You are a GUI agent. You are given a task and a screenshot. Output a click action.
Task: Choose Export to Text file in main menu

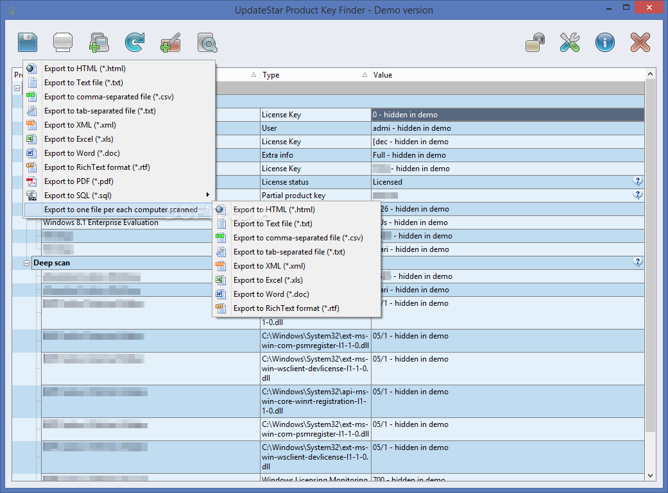coord(119,83)
